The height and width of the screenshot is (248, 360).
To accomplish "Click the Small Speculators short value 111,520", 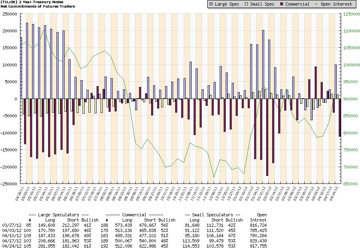I will (x=215, y=230).
